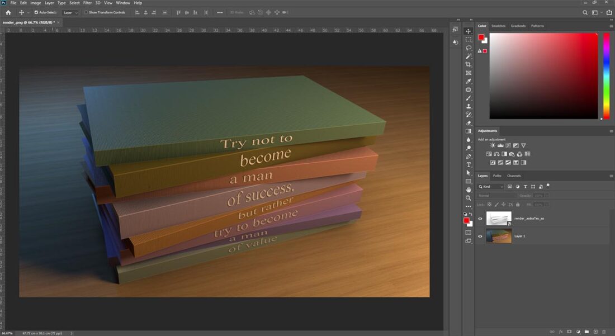Switch to the Channels tab

tap(514, 175)
